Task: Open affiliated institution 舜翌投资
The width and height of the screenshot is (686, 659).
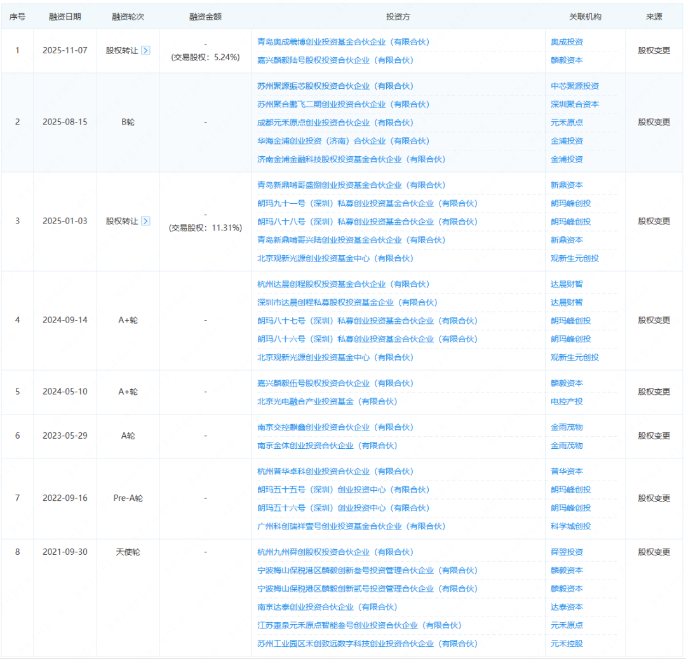Action: pos(567,553)
